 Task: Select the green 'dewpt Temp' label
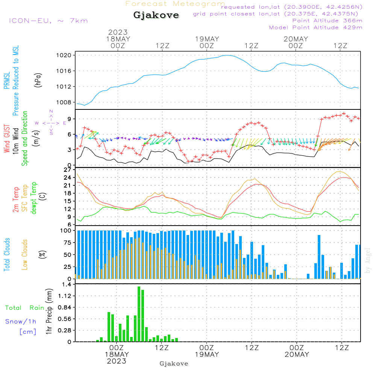pos(33,198)
